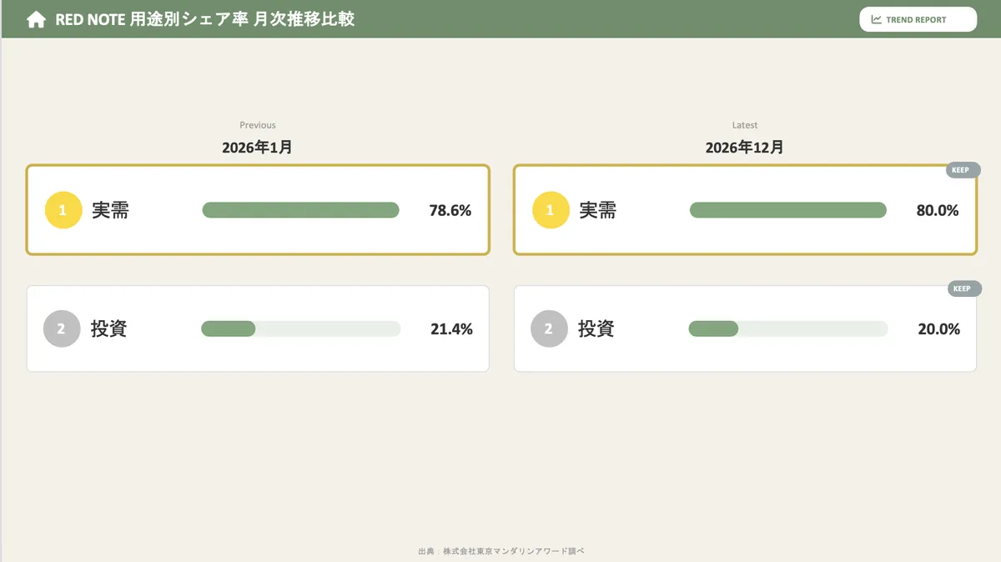Viewport: 1001px width, 562px height.
Task: Open the TREND REPORT button
Action: click(918, 19)
